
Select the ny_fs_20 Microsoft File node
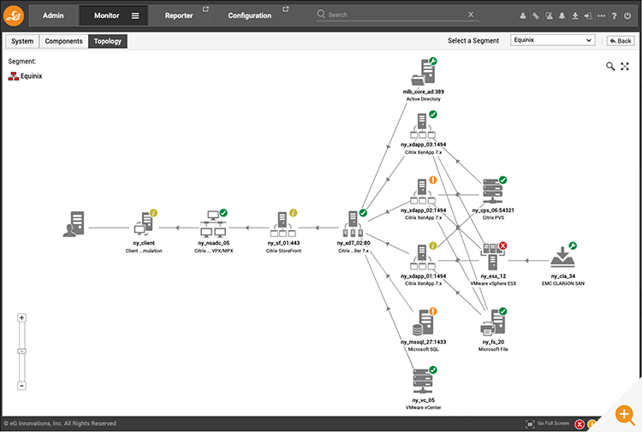coord(493,323)
